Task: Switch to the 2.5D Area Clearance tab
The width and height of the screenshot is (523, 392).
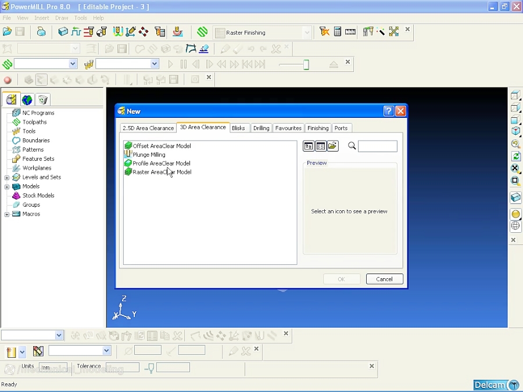Action: (148, 128)
